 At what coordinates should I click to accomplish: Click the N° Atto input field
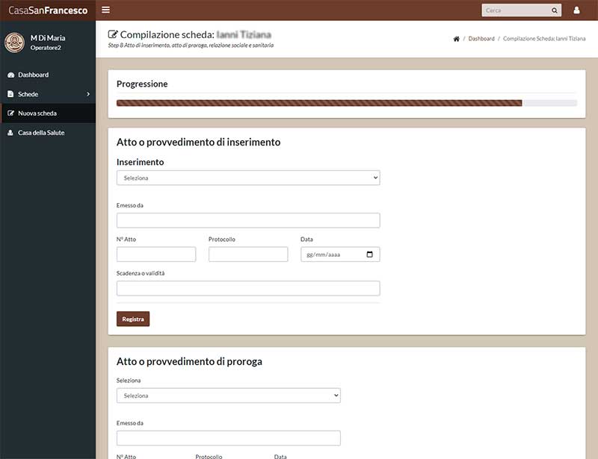(x=156, y=254)
